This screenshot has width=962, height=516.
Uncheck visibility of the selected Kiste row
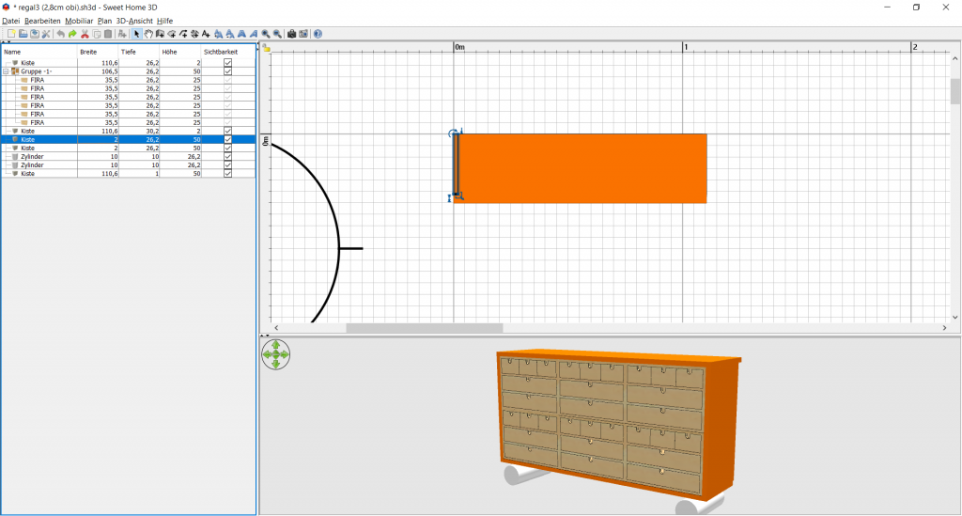tap(227, 139)
